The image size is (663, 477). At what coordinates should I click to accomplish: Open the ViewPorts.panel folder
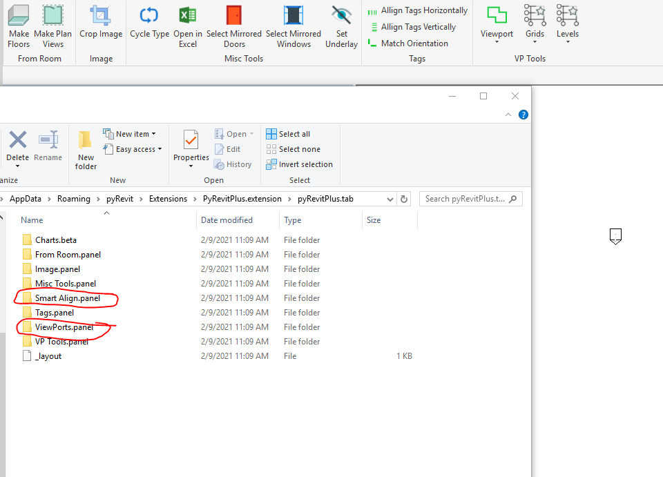pyautogui.click(x=61, y=327)
